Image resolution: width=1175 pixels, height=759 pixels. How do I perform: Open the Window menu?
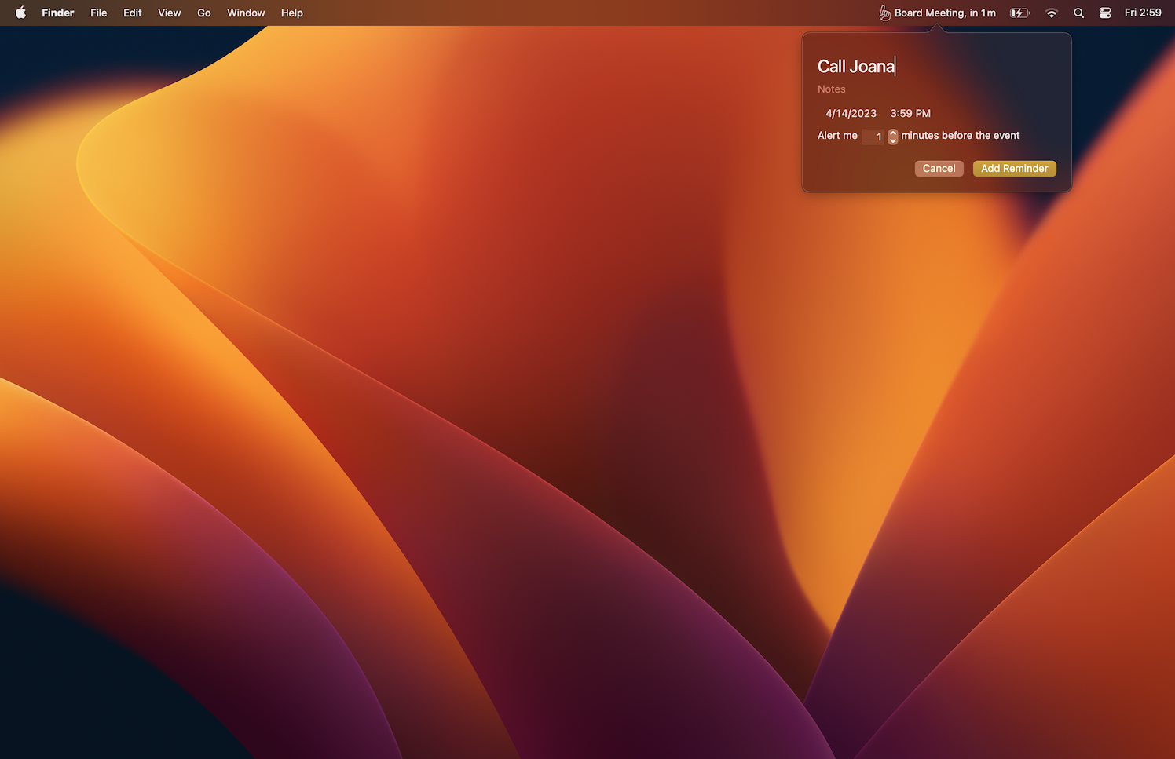point(246,13)
